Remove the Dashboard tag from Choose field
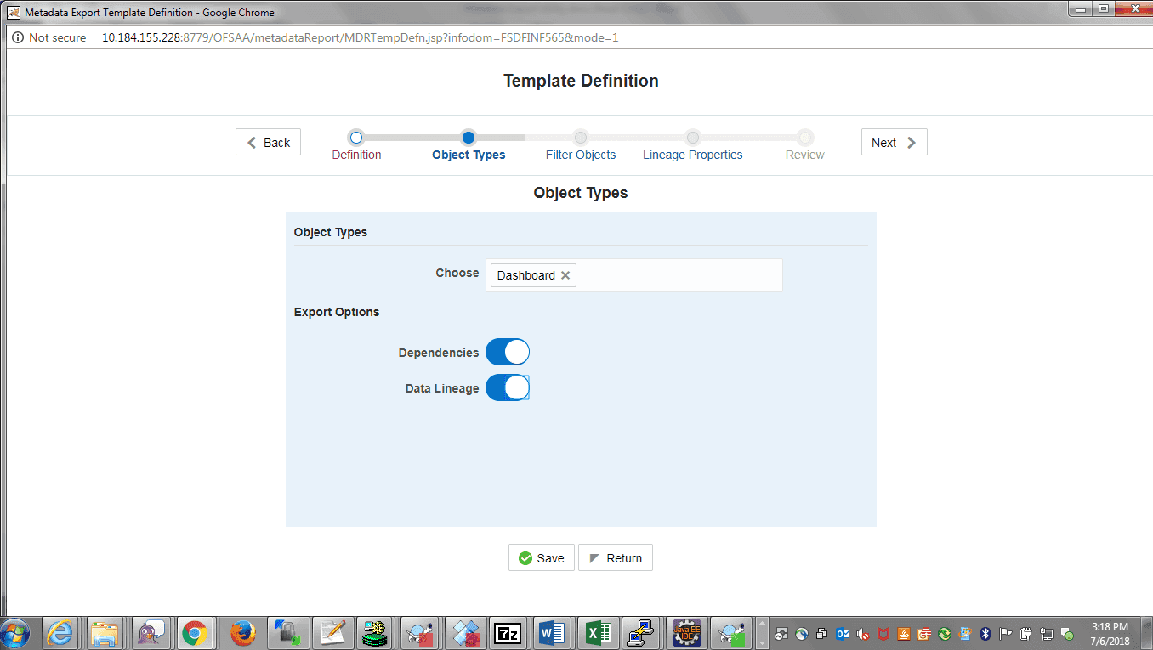This screenshot has height=650, width=1153. click(x=565, y=274)
